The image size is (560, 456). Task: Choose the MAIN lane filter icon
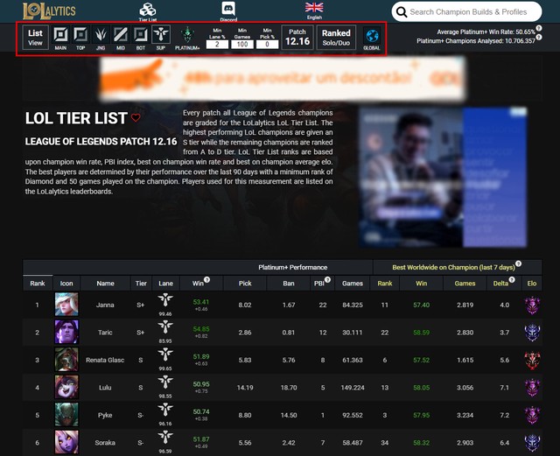[x=60, y=35]
